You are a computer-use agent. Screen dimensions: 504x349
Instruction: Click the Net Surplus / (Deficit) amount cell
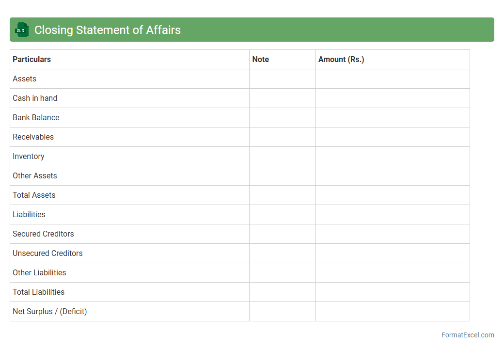(393, 312)
